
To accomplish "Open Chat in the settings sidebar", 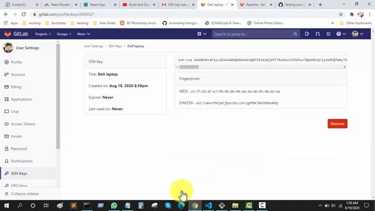I will pyautogui.click(x=15, y=111).
